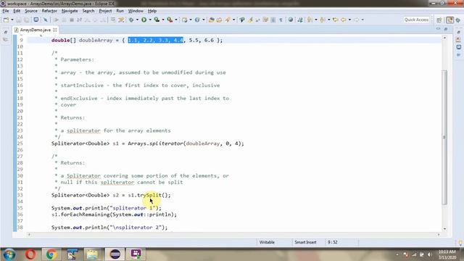Expand the New Java Package dropdown arrow
Image resolution: width=464 pixels, height=261 pixels.
point(190,20)
